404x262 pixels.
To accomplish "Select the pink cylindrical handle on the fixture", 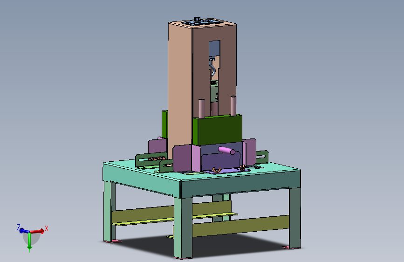I will 226,150.
